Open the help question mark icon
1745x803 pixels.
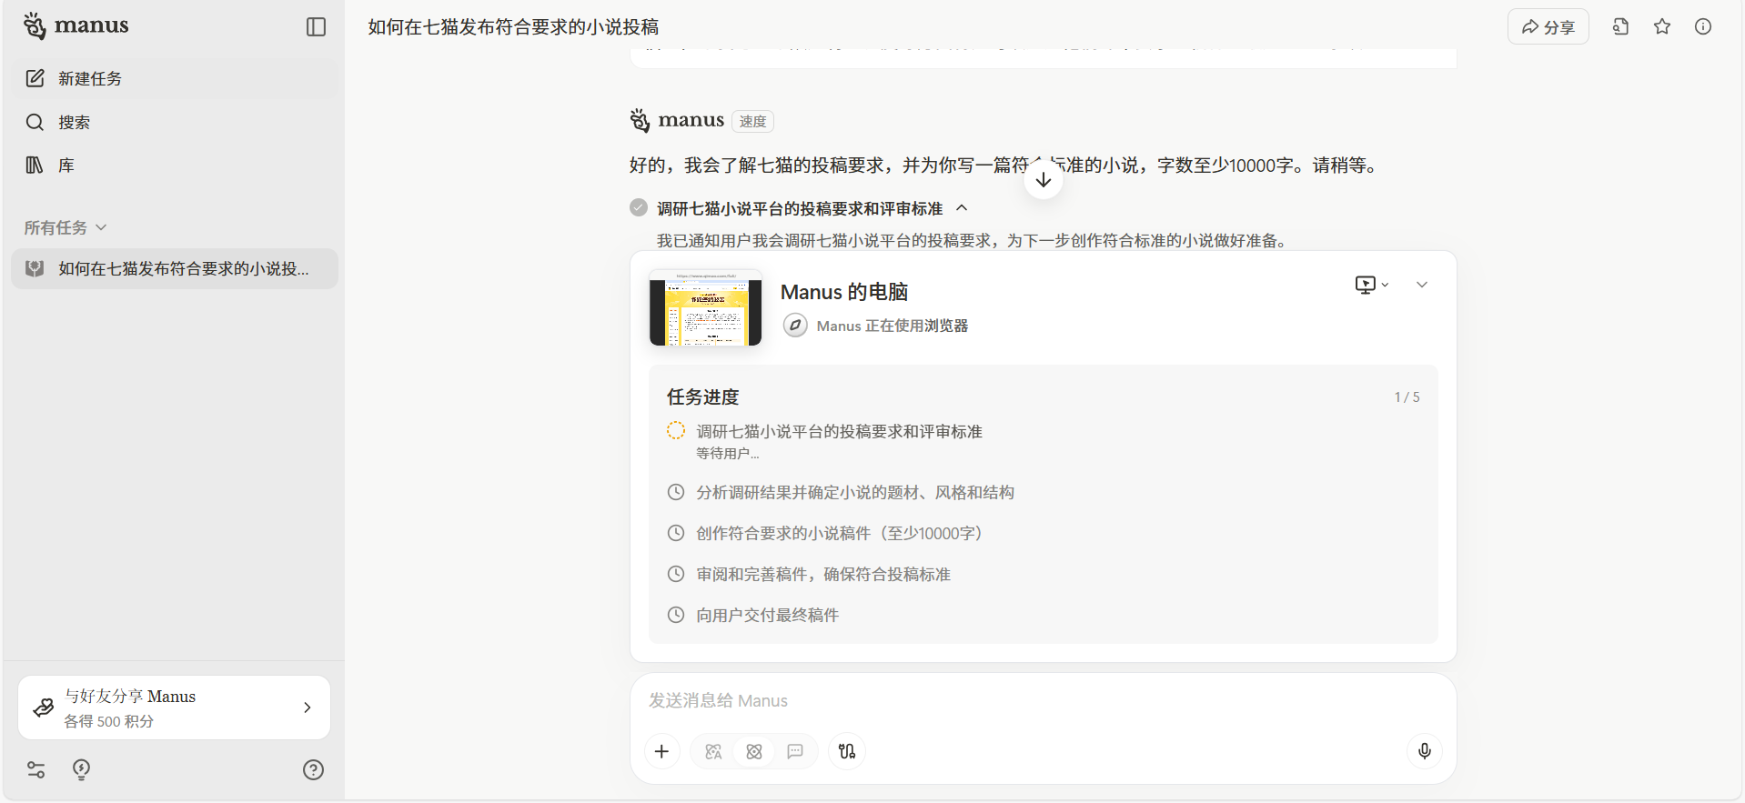coord(313,770)
